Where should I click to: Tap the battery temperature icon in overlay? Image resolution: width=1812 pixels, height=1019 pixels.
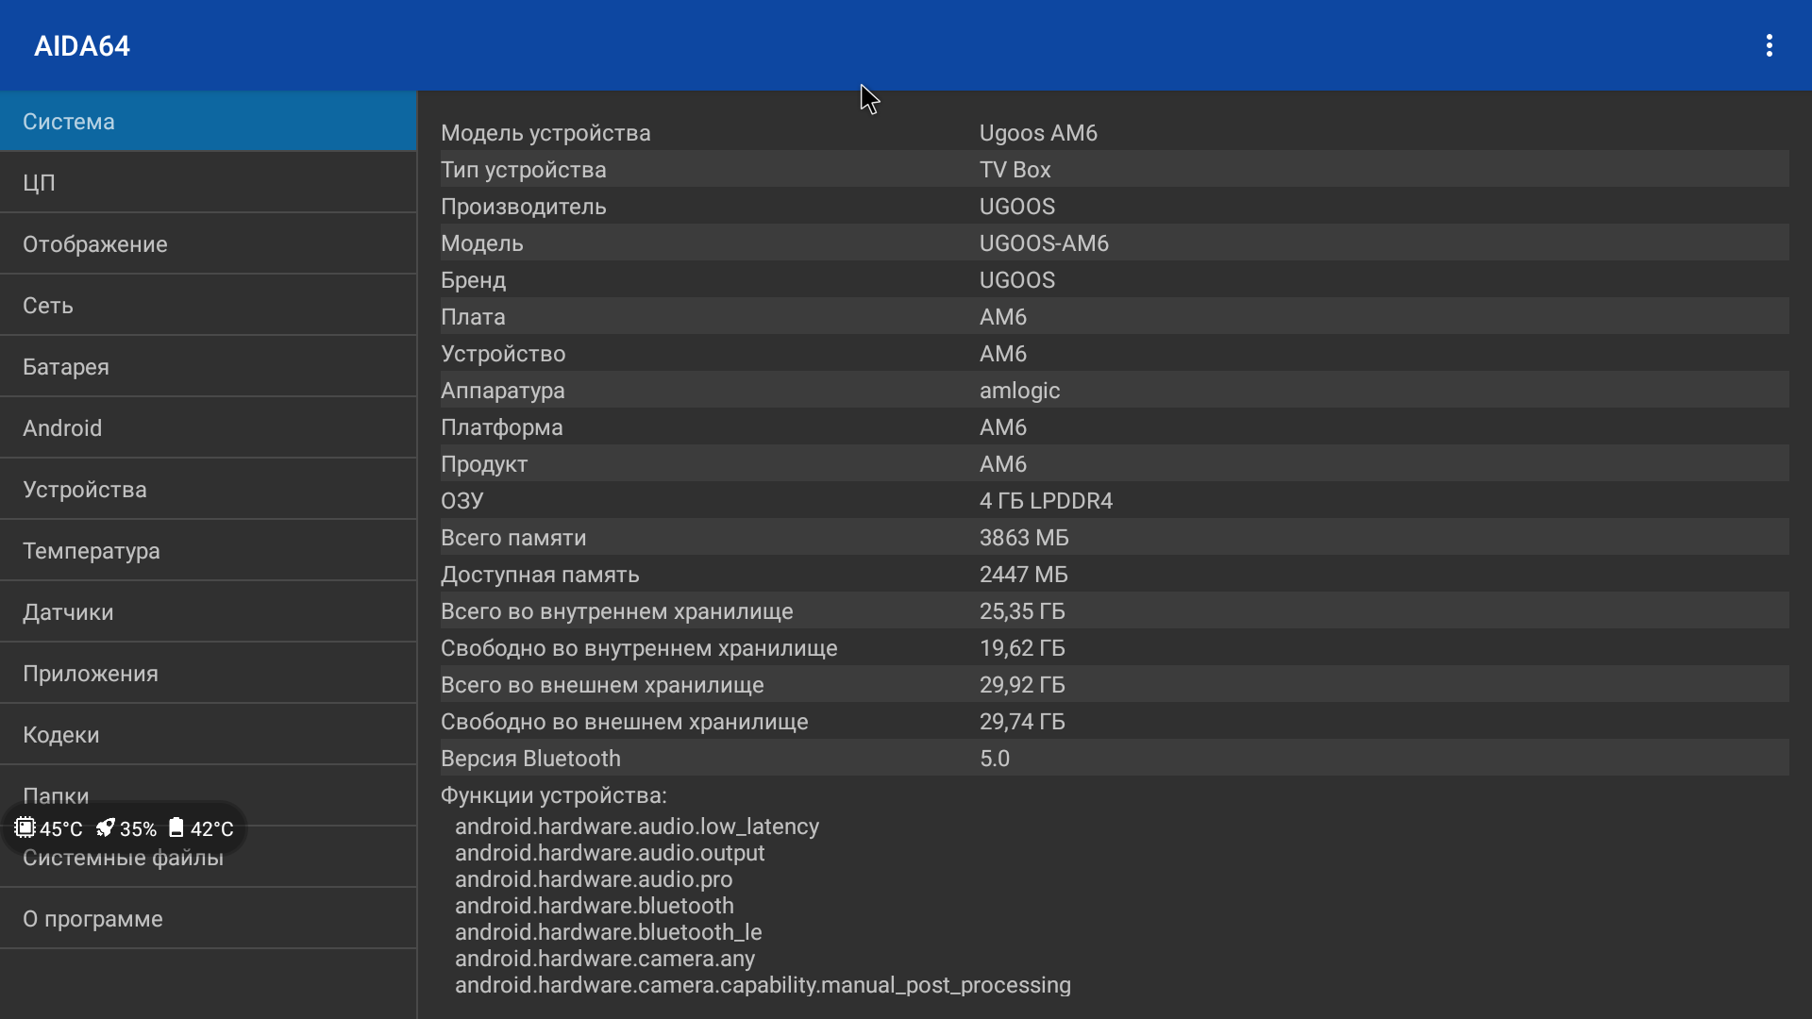[176, 827]
